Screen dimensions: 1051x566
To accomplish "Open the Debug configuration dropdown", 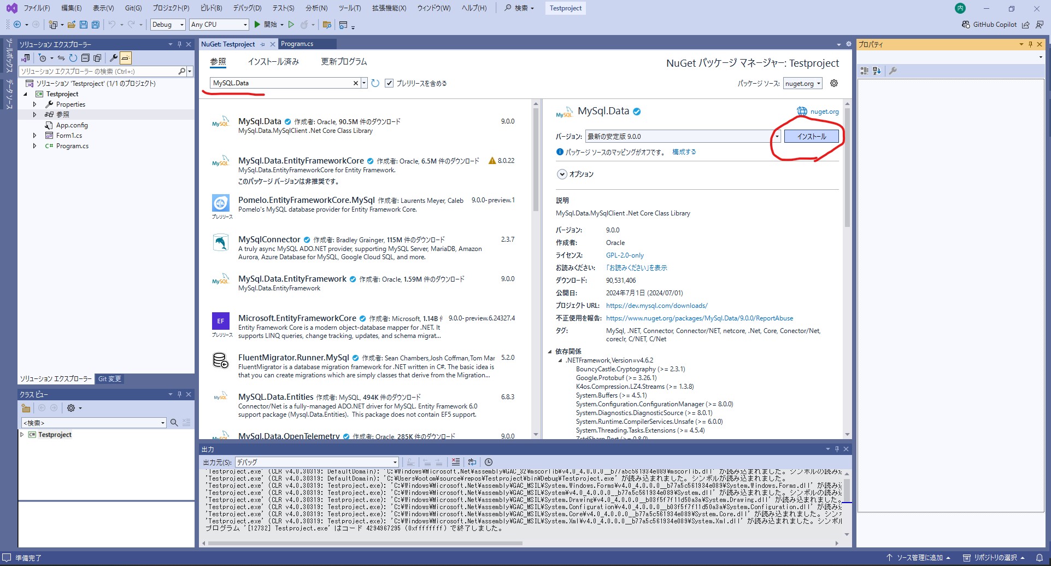I will [x=167, y=25].
